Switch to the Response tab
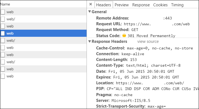The width and height of the screenshot is (199, 109). click(x=141, y=5)
